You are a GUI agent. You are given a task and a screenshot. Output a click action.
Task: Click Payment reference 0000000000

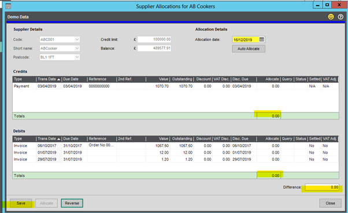(x=99, y=86)
